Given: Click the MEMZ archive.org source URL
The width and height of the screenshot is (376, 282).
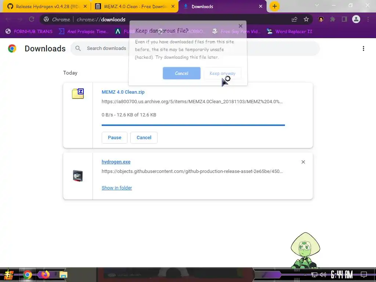Looking at the screenshot, I should (x=192, y=102).
